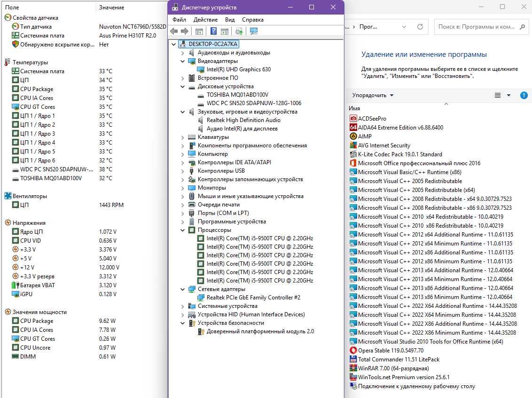Click the Компьютер category icon
Viewport: 532px width, 398px height.
[192, 154]
